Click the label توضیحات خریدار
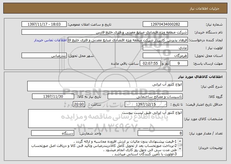The height and width of the screenshot is (164, 231). pyautogui.click(x=210, y=148)
